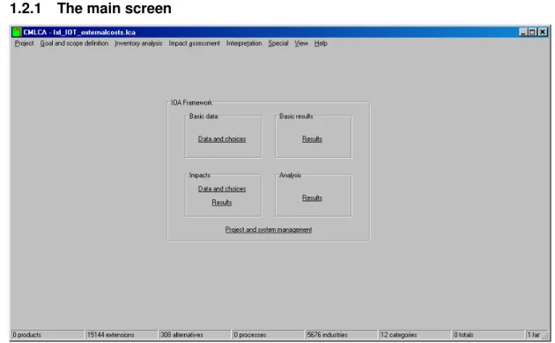Open the View menu
The image size is (555, 343).
pyautogui.click(x=301, y=43)
